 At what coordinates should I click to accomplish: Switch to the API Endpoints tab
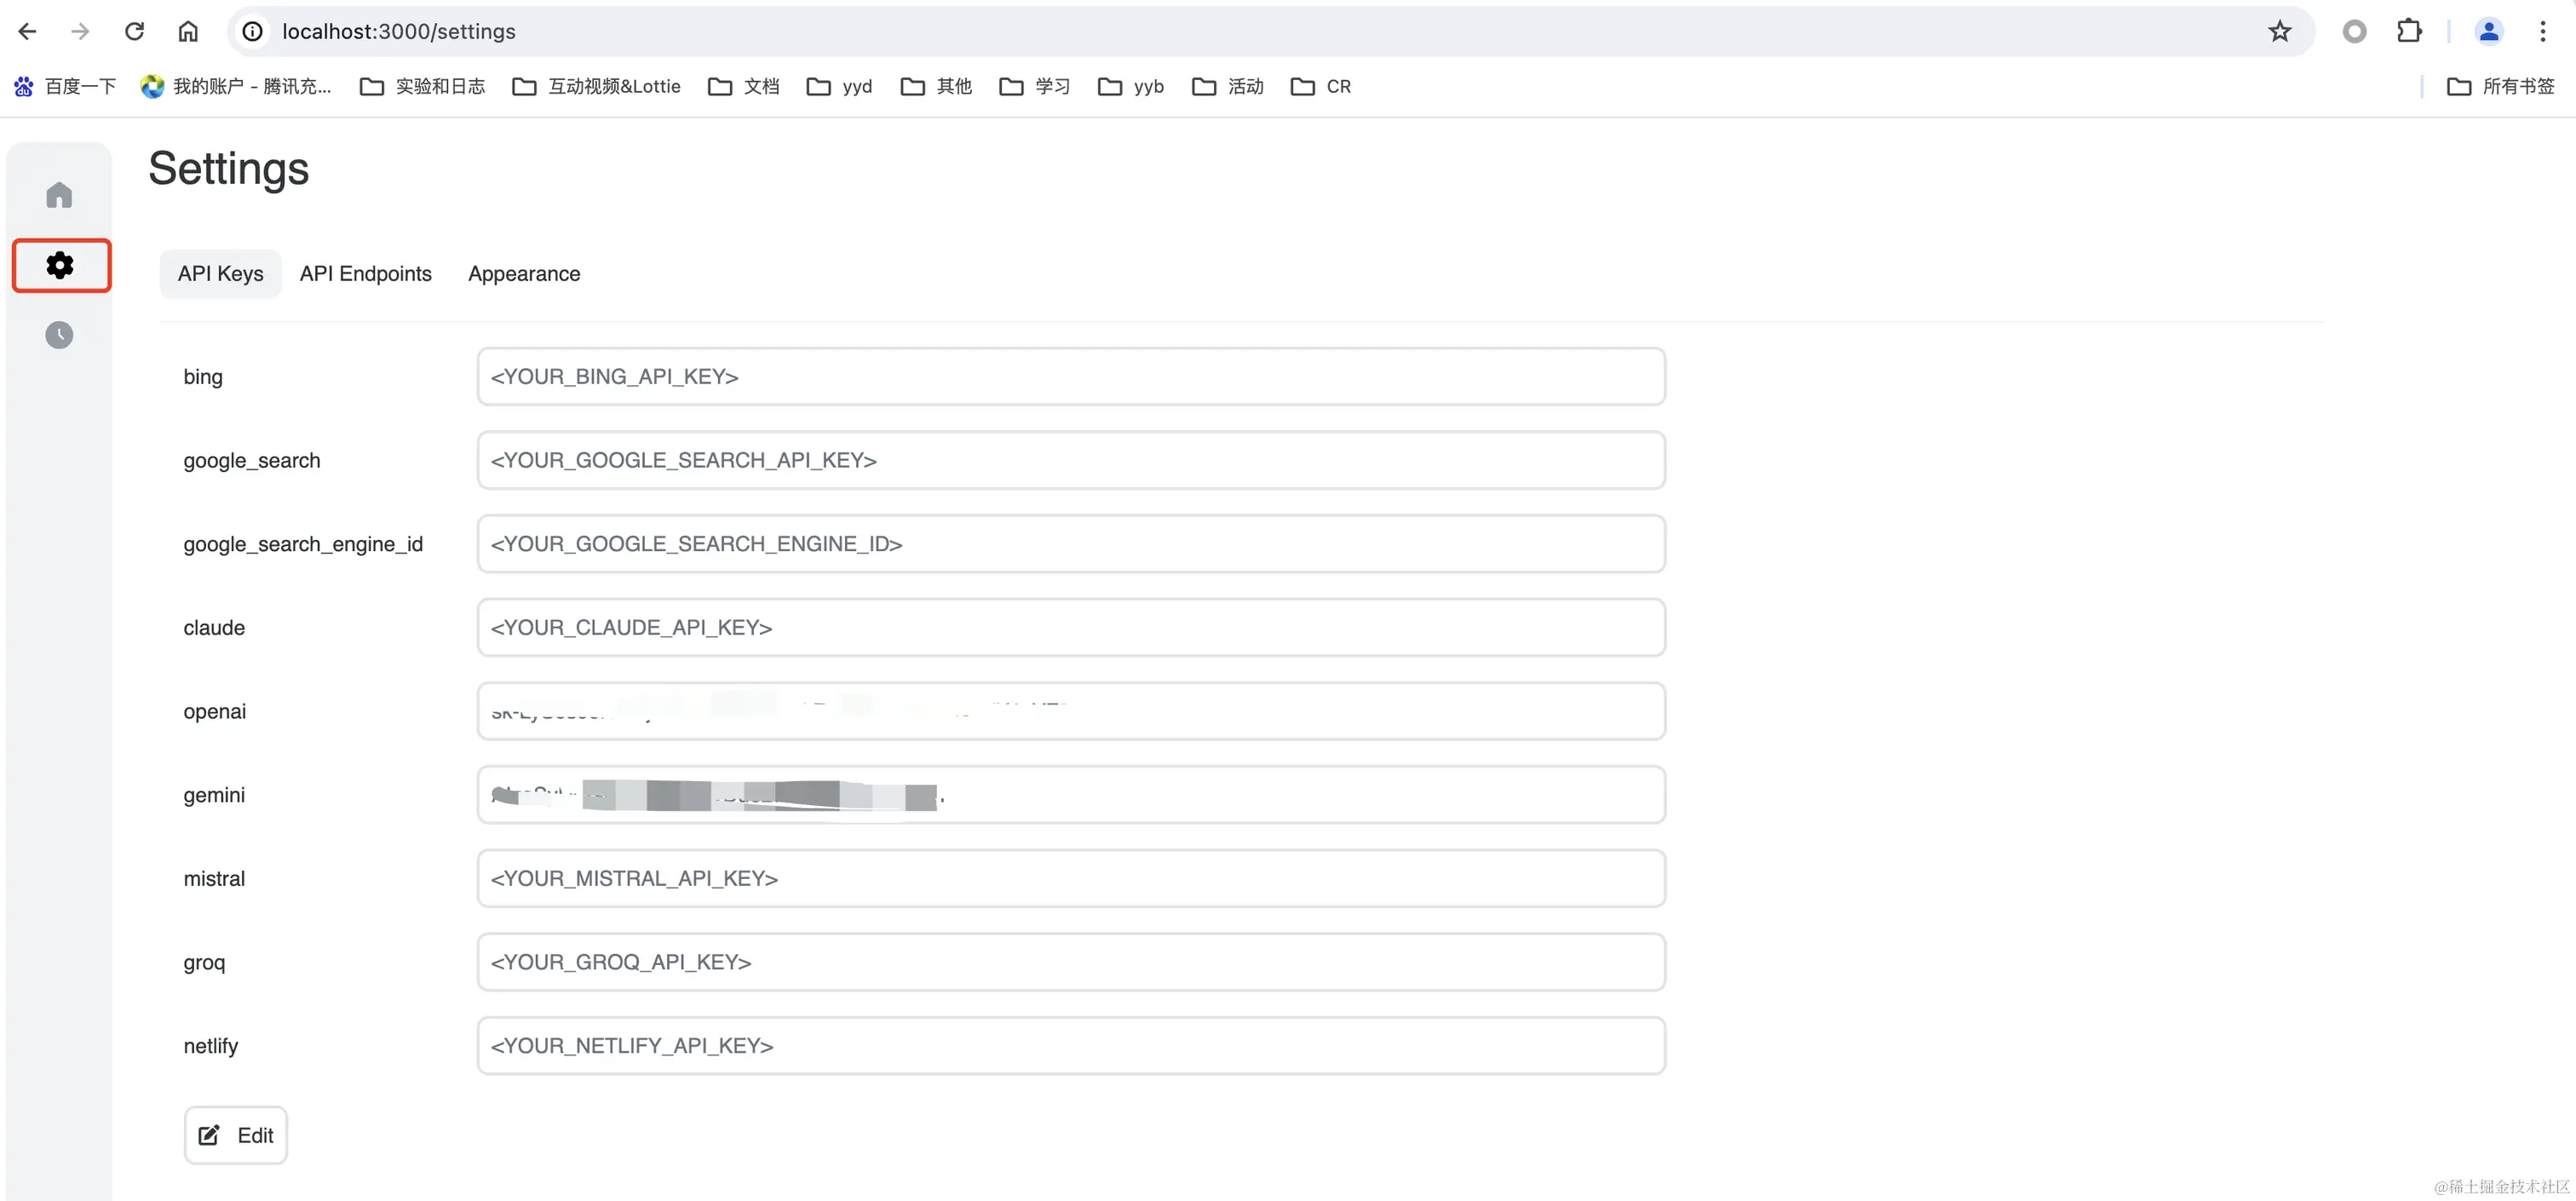(365, 274)
